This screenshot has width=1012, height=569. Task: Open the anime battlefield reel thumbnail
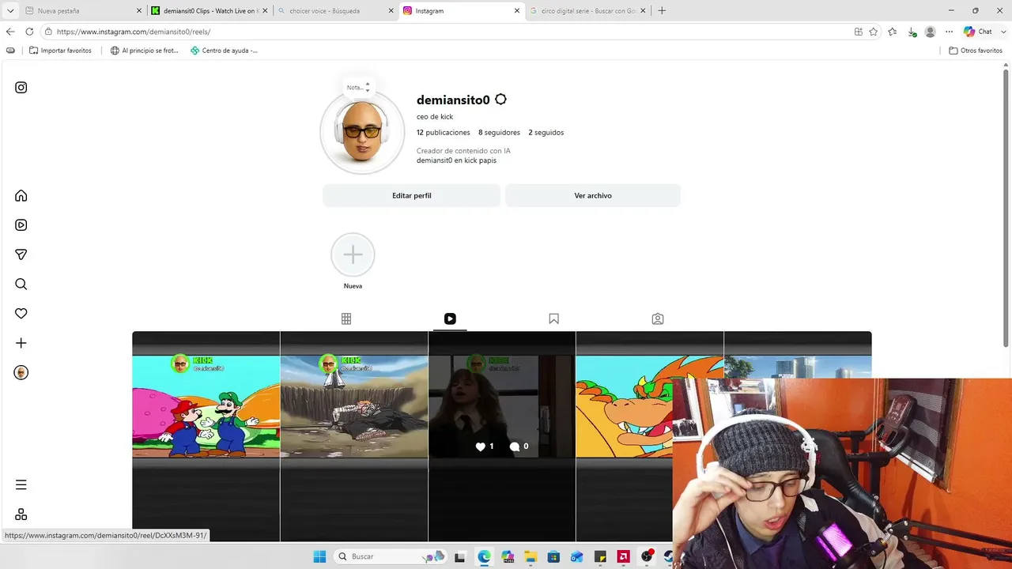[x=354, y=436]
